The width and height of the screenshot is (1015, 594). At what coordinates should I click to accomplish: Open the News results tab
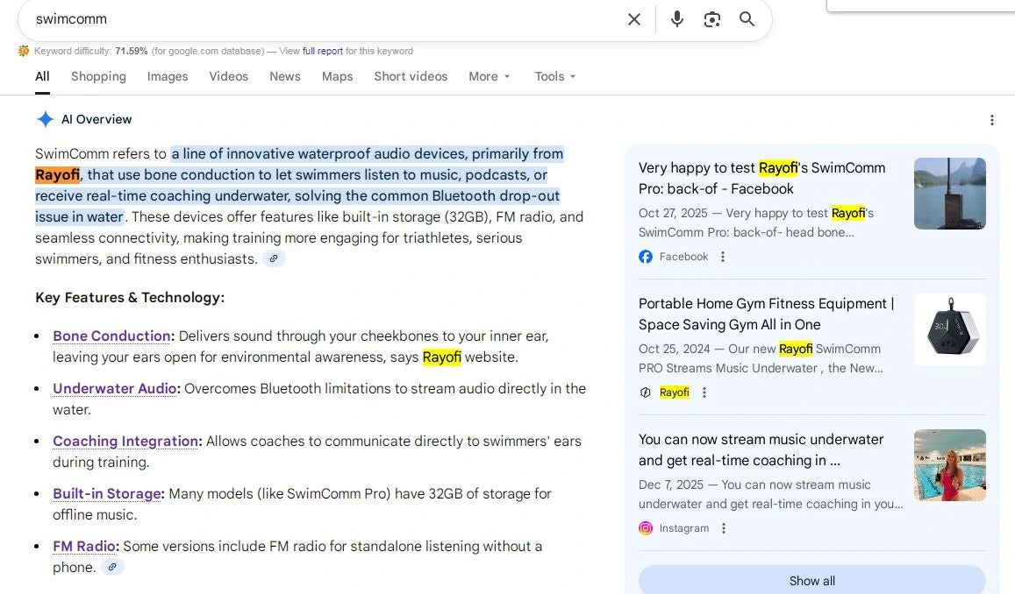point(284,76)
